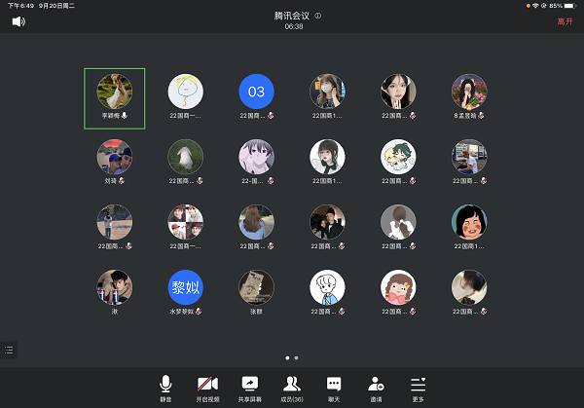Click the meeting info icon beside 腾讯会议
The image size is (584, 408).
click(318, 17)
